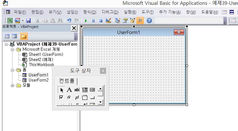238x131 pixels.
Task: Redo the last undone action
Action: coord(77,21)
